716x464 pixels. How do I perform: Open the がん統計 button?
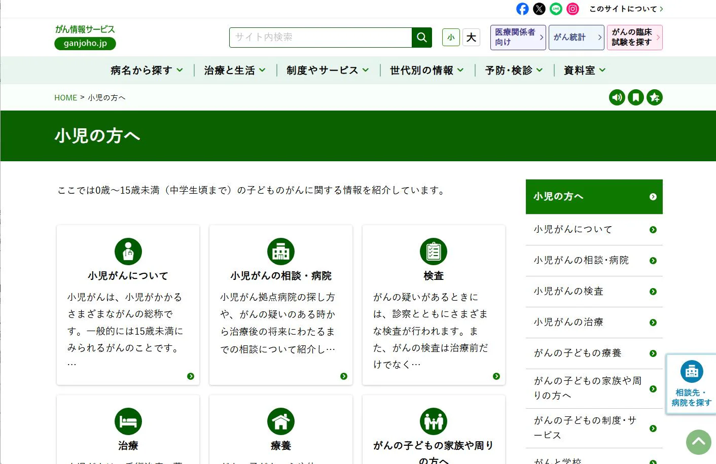(x=577, y=38)
